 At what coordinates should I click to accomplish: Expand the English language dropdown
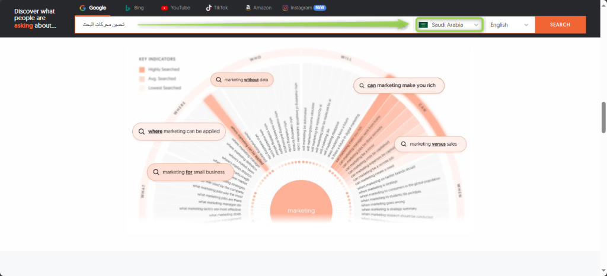pos(509,25)
